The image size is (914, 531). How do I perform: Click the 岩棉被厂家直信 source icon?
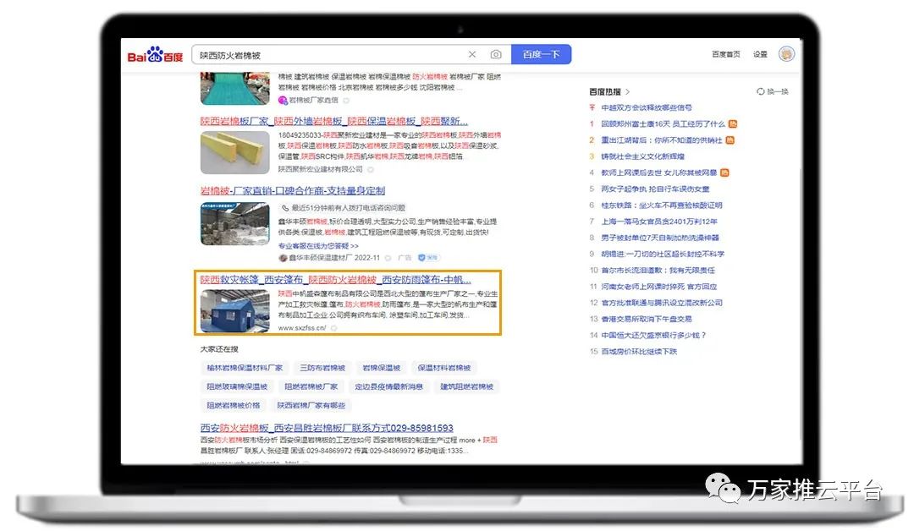coord(283,100)
